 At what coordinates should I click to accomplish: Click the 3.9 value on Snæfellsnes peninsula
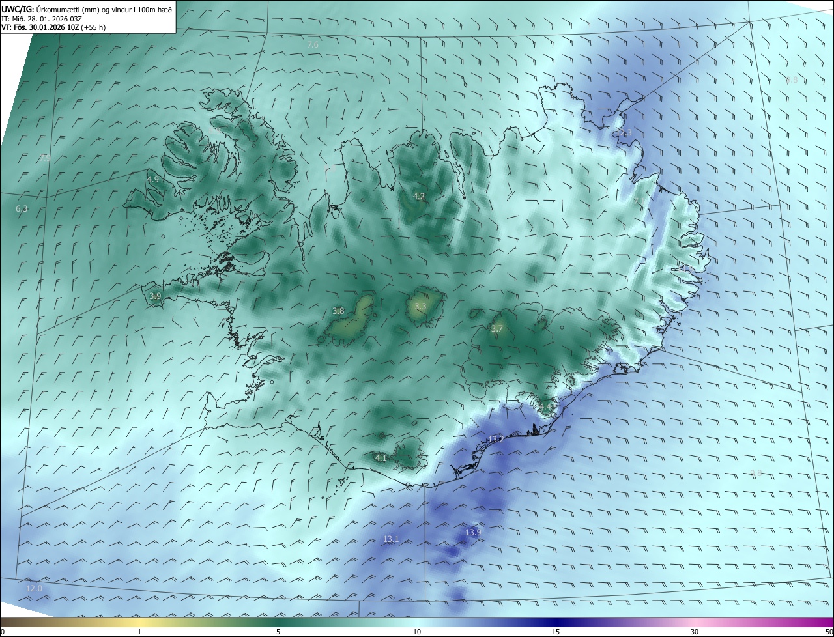pos(155,296)
